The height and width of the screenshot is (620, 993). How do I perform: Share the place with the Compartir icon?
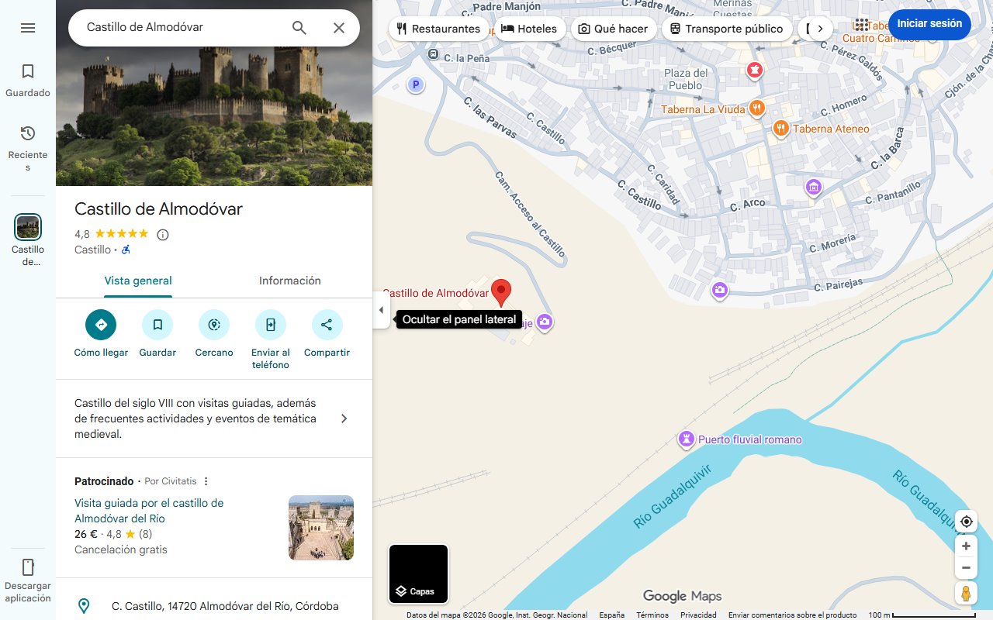tap(327, 325)
